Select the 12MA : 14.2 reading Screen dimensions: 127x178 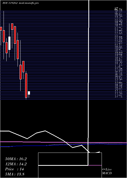click(x=16, y=164)
